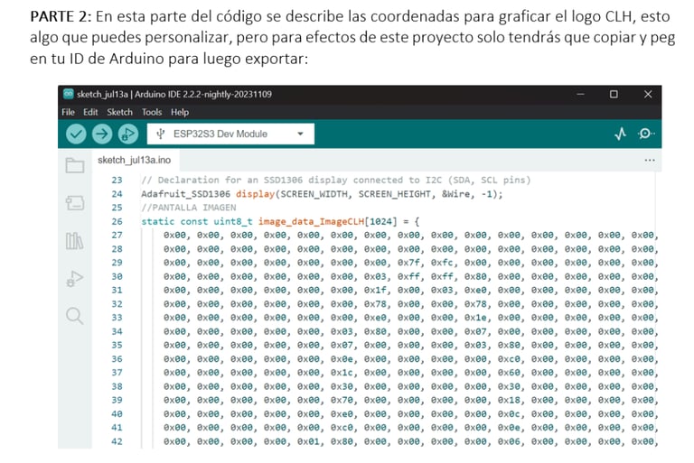Close the Arduino IDE window

click(648, 94)
